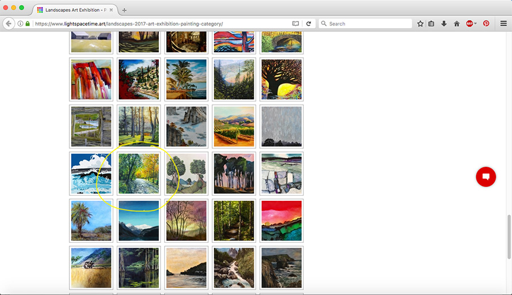Open the green forest trail painting

click(234, 221)
